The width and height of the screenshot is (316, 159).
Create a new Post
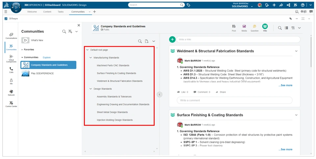point(234,28)
